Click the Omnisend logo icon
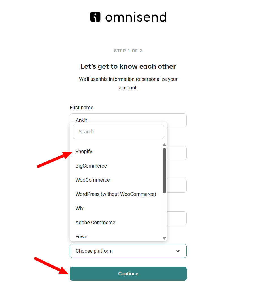 (x=95, y=17)
